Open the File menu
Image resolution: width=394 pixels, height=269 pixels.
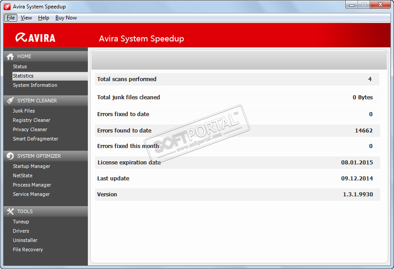click(x=11, y=18)
